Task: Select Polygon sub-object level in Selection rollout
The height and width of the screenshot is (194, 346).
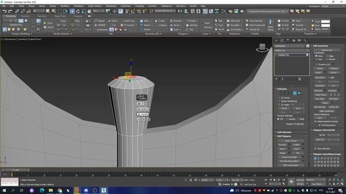Action: (295, 93)
